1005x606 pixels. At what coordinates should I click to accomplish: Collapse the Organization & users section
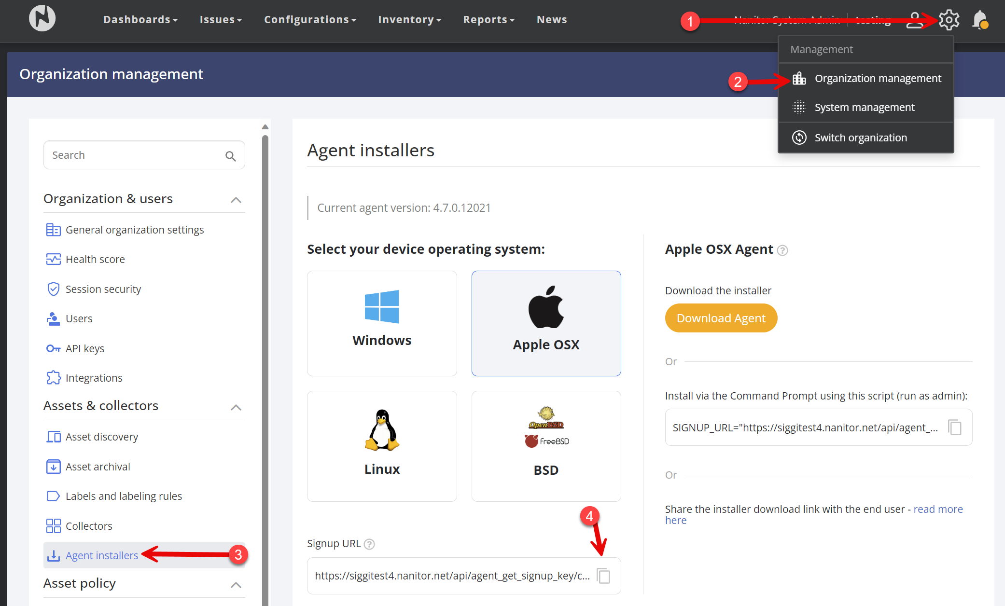[x=236, y=200]
